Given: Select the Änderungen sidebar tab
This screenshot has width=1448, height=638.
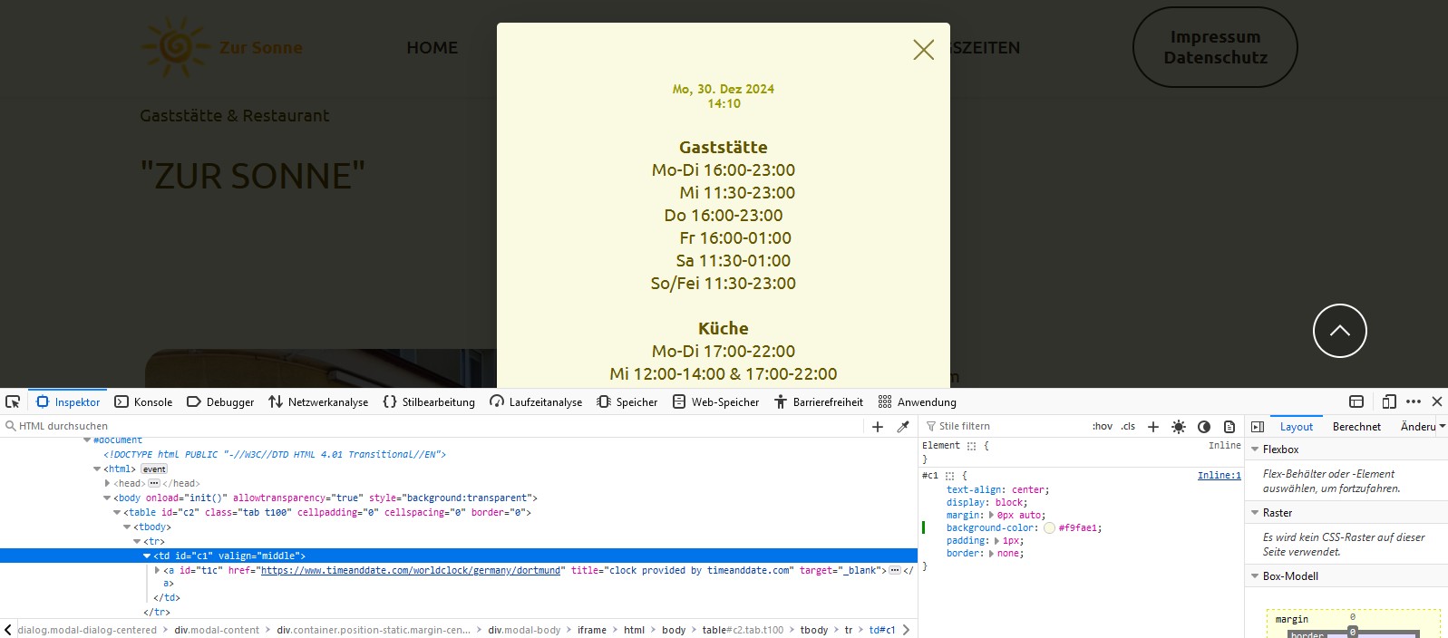Looking at the screenshot, I should 1417,427.
